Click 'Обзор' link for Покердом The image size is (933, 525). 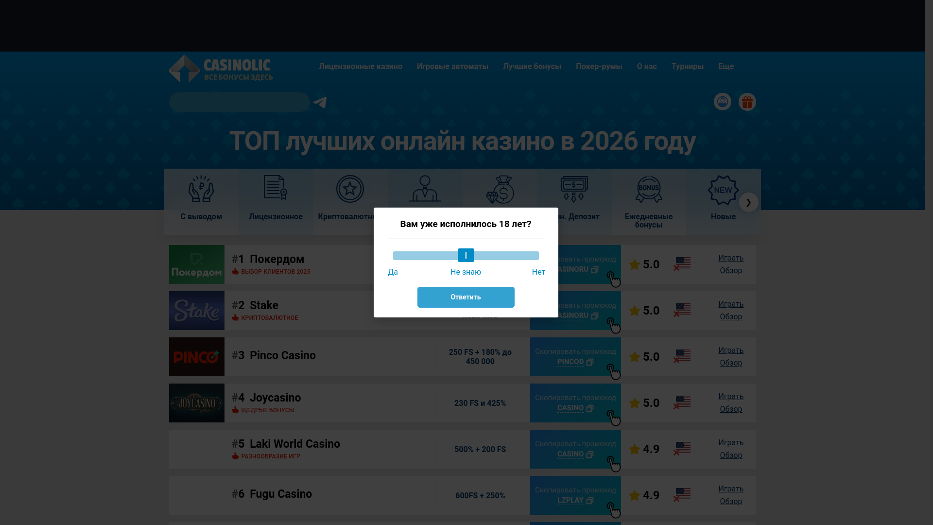pyautogui.click(x=731, y=271)
